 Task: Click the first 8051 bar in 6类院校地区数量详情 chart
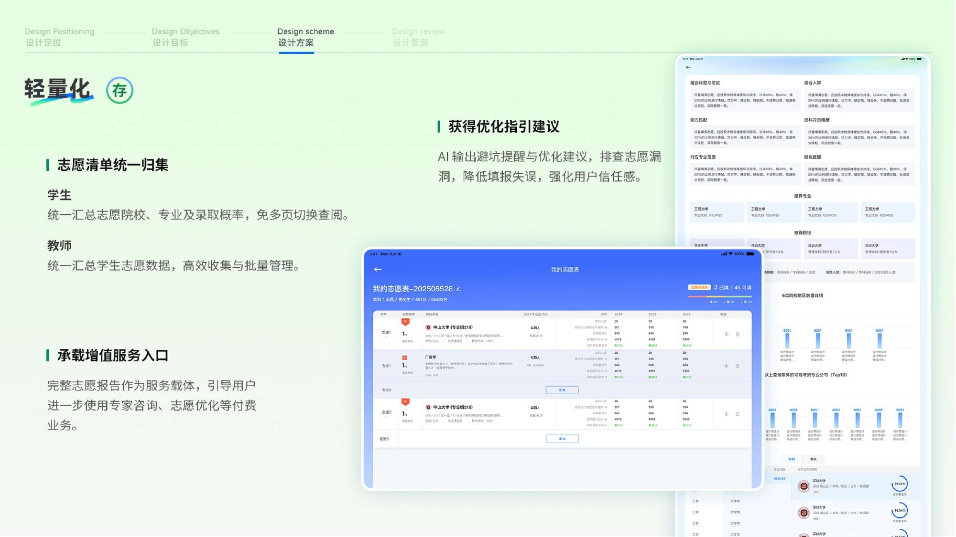787,340
